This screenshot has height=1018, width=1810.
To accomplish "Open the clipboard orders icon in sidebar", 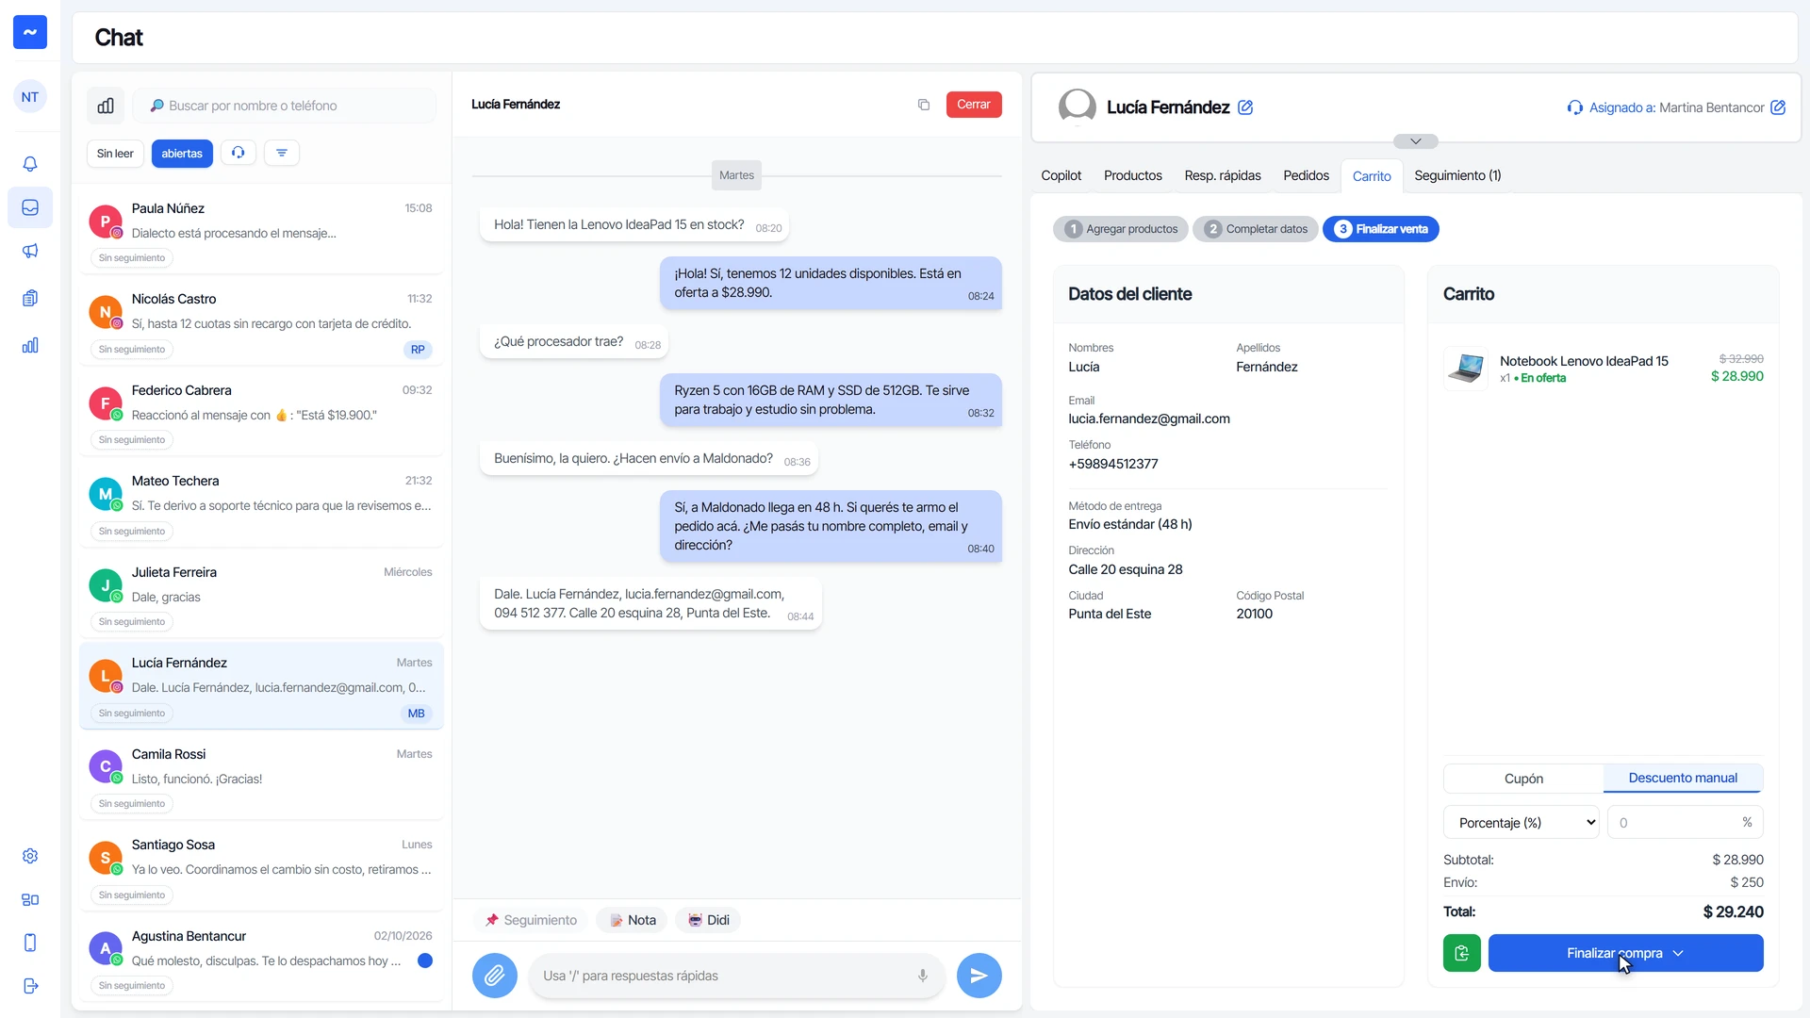I will pyautogui.click(x=30, y=298).
